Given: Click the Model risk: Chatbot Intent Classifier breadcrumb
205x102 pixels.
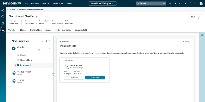Looking at the screenshot, I should pos(32,9).
